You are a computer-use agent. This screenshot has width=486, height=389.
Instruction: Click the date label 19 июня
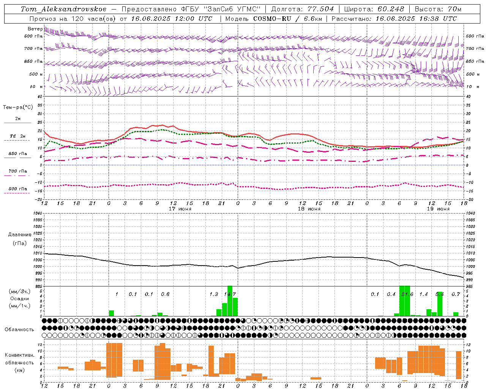438,209
